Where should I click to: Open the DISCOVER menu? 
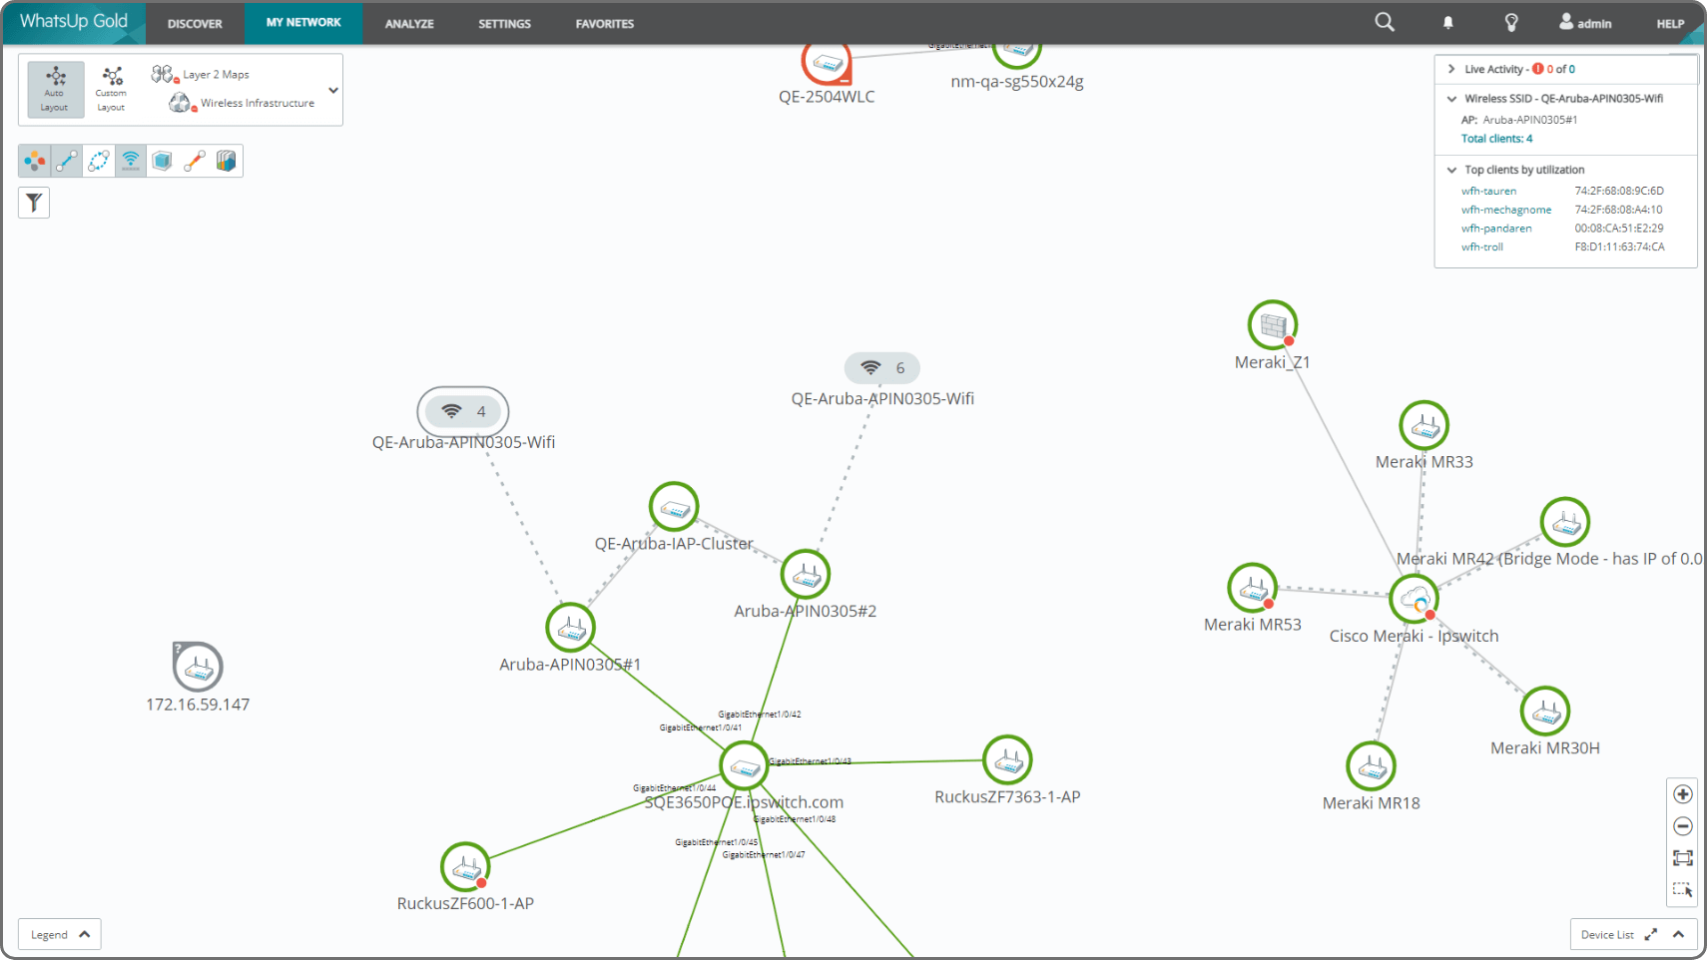194,23
